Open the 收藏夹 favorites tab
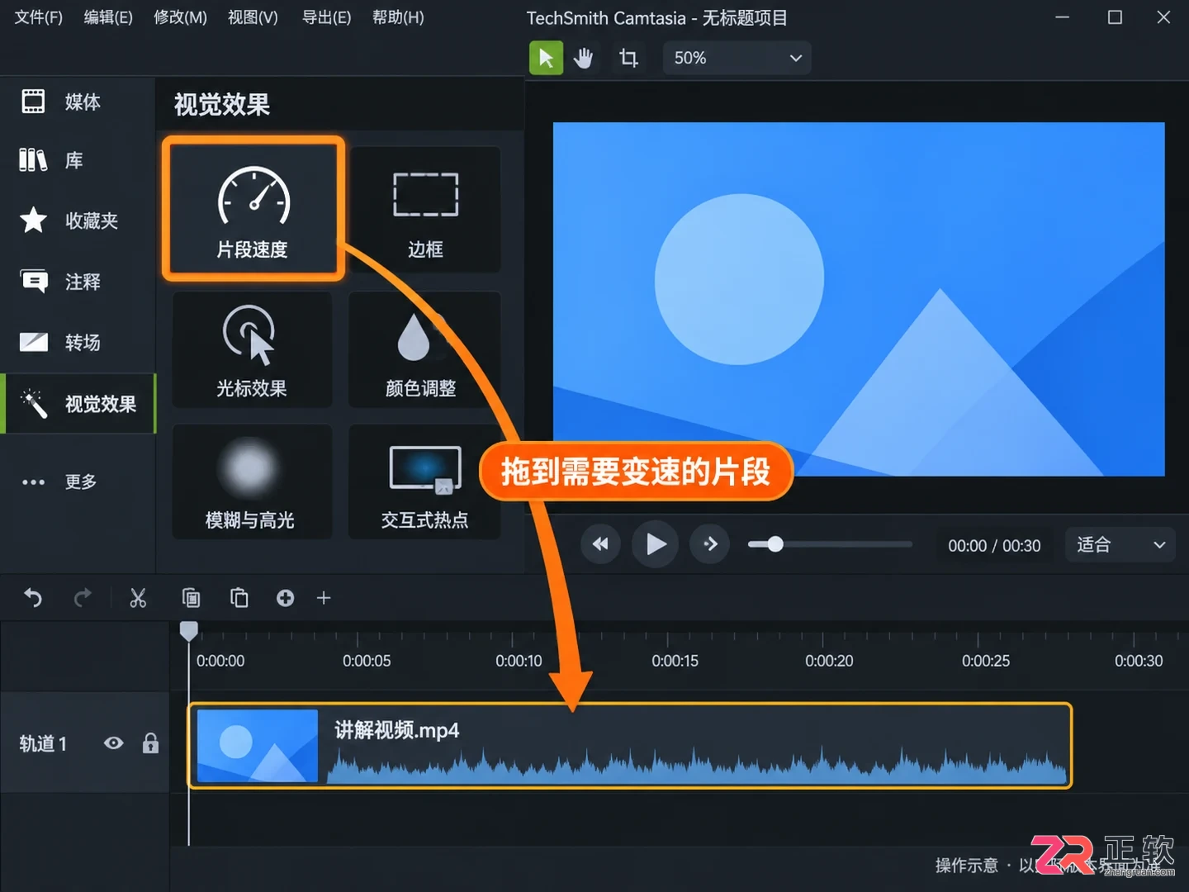 [78, 221]
